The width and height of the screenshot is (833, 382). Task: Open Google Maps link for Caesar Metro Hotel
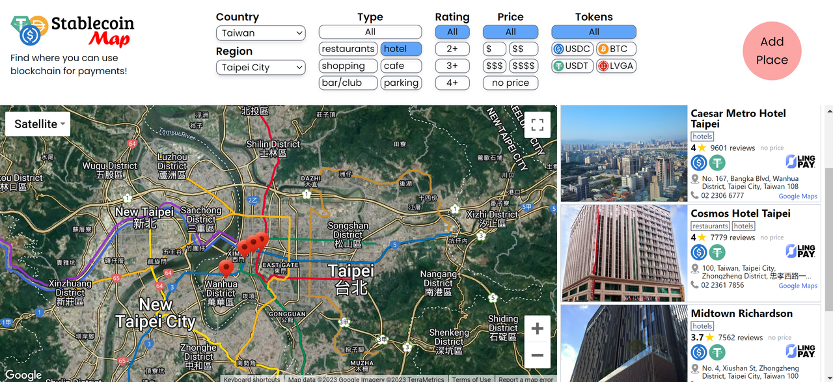(798, 196)
